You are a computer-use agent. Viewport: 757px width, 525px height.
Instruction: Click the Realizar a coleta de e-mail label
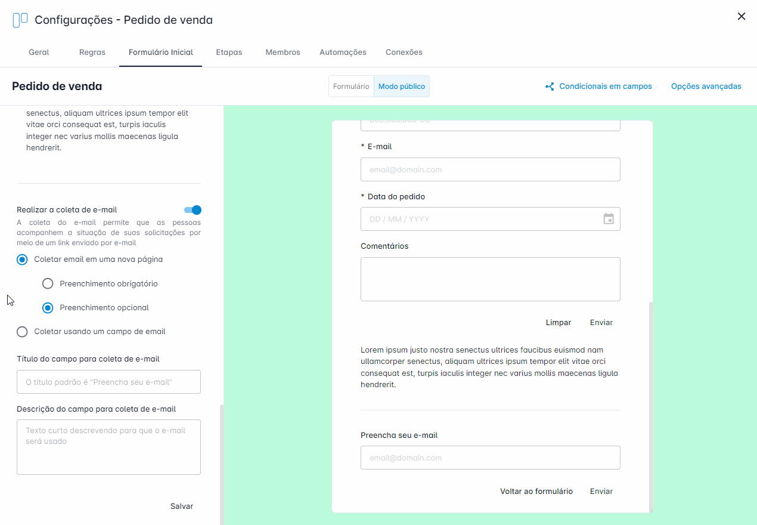click(x=67, y=210)
